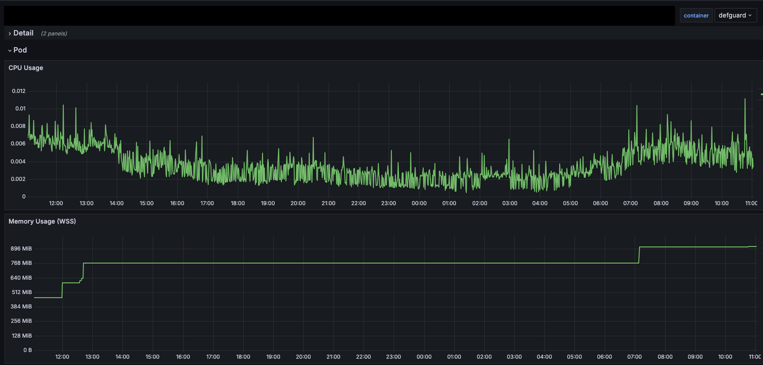
Task: Click the "(2 panels)" label beside Detail
Action: click(x=54, y=34)
